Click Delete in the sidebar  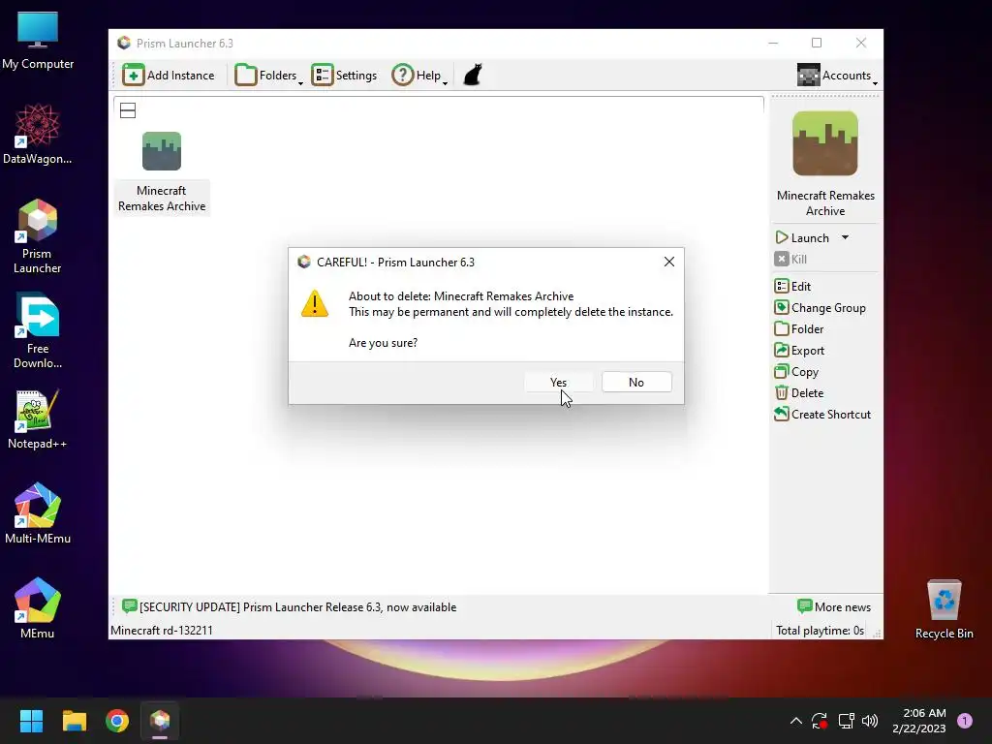799,393
